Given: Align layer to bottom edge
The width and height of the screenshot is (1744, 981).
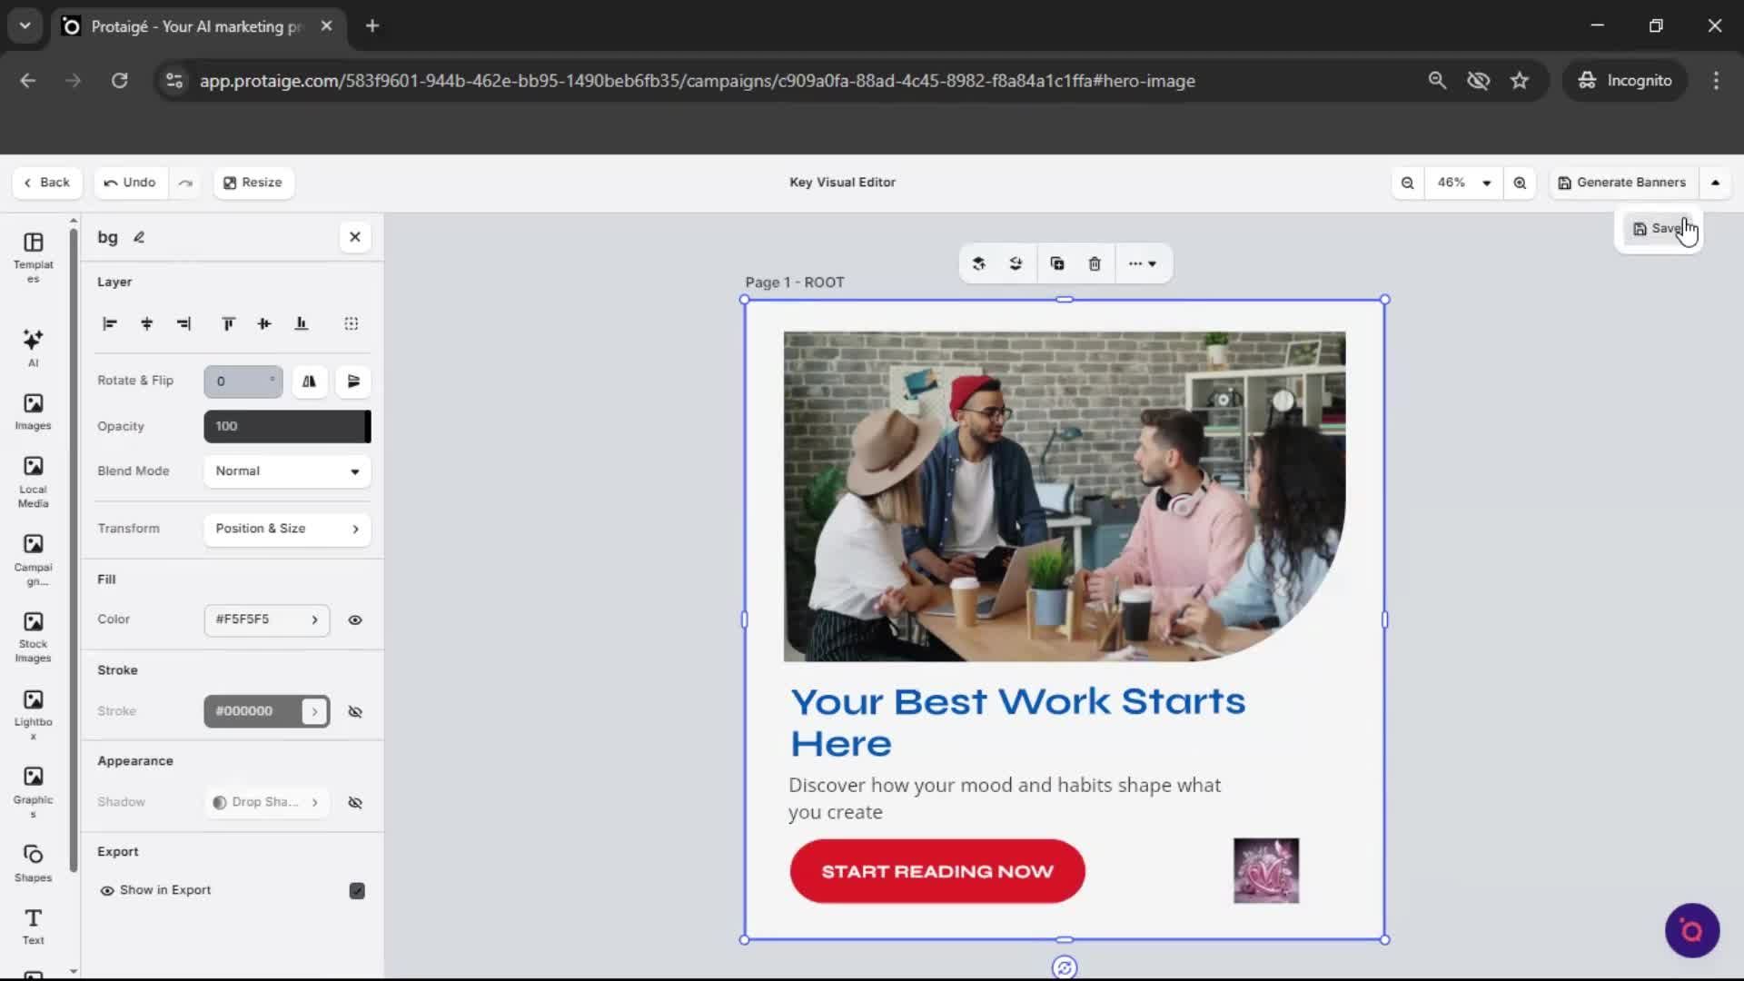Looking at the screenshot, I should [x=302, y=323].
